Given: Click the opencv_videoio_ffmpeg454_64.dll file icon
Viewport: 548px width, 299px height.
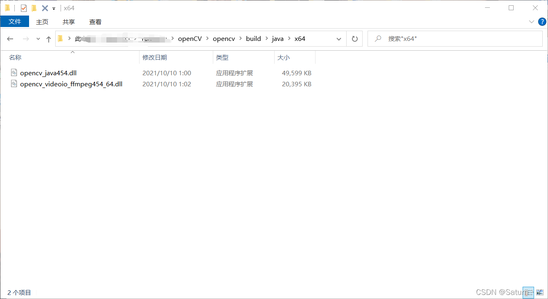Looking at the screenshot, I should click(x=14, y=84).
